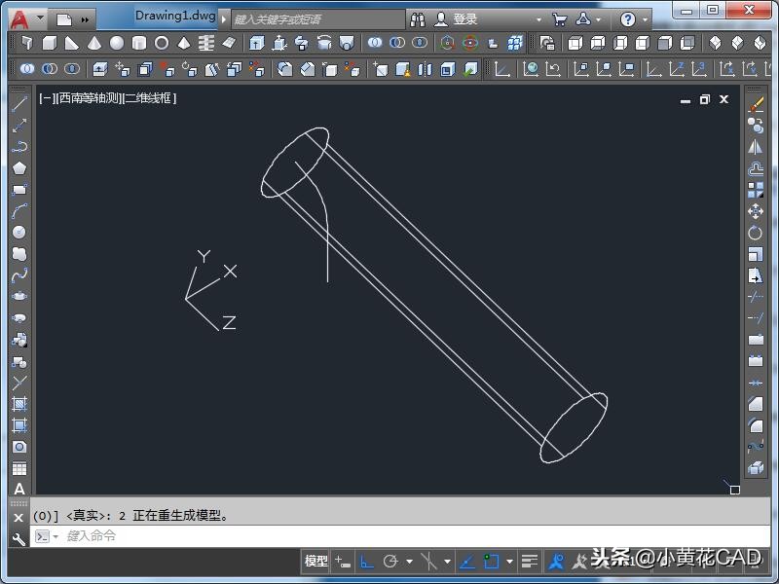The image size is (779, 584).
Task: Toggle Polar tracking in status bar
Action: tap(390, 562)
